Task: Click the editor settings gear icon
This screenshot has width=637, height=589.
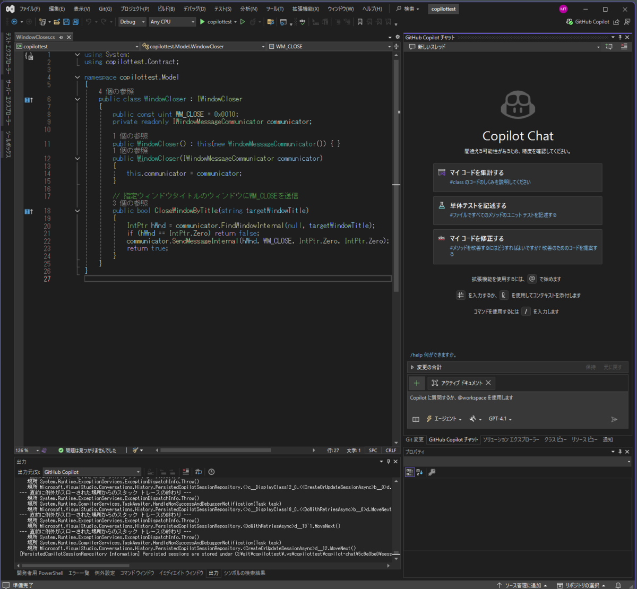Action: pyautogui.click(x=398, y=37)
